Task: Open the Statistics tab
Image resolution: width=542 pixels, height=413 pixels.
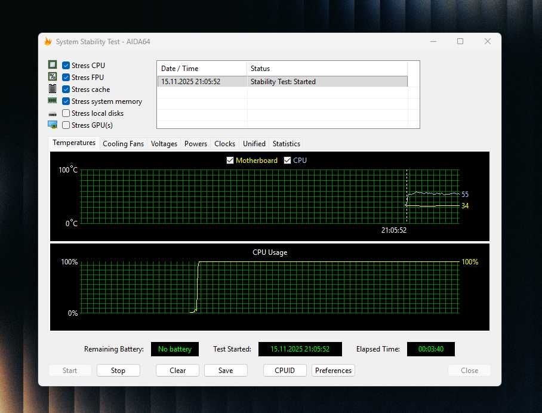Action: 286,144
